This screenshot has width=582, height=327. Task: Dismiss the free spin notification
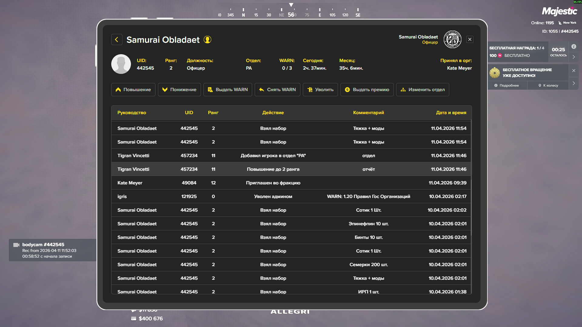coord(574,71)
